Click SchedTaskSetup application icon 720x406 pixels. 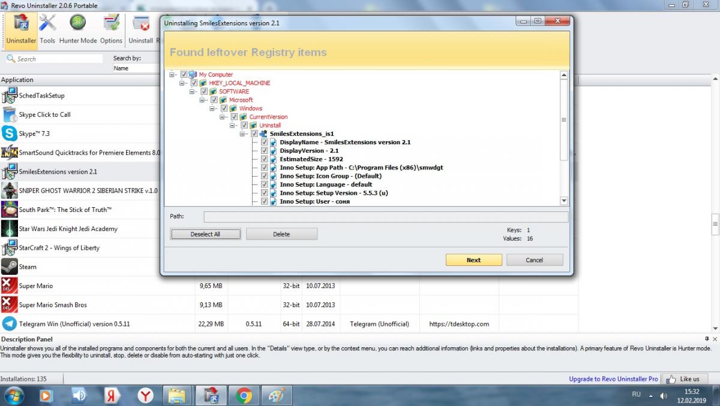[x=9, y=95]
